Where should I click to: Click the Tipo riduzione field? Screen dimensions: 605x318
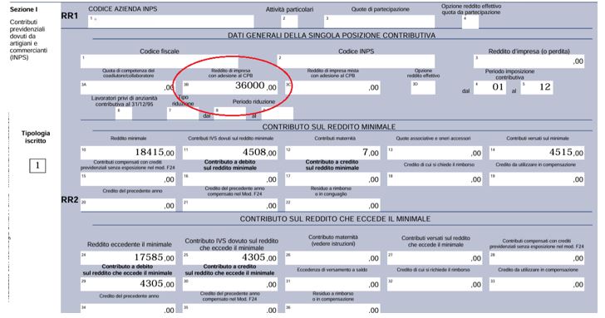click(x=183, y=113)
